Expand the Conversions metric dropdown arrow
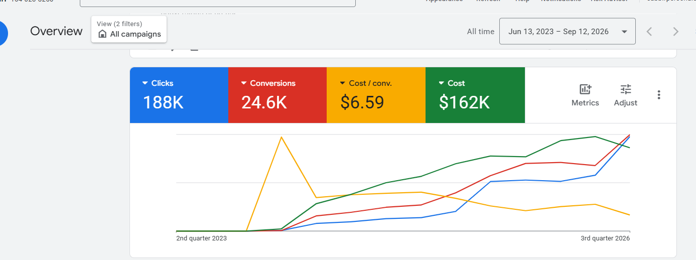This screenshot has height=260, width=696. coord(244,83)
